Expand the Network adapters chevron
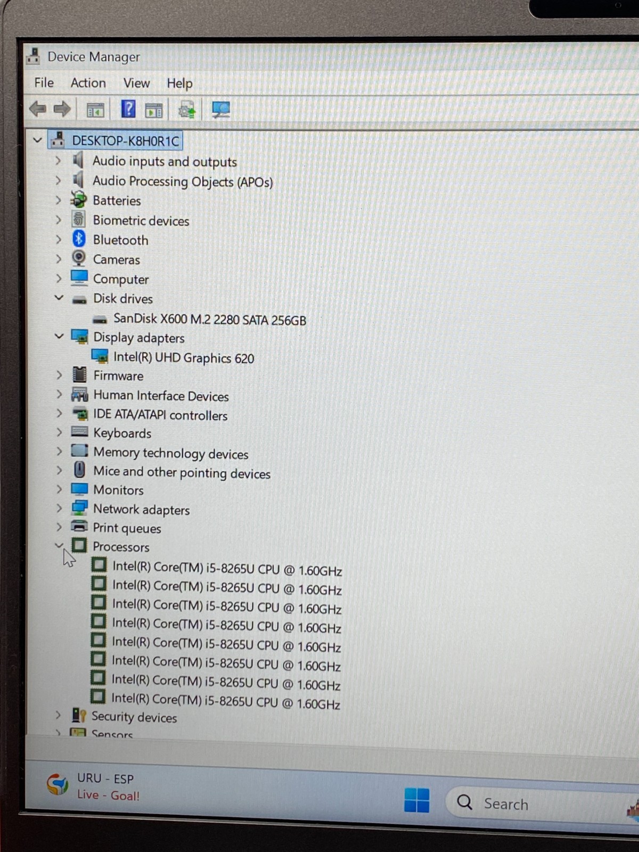 59,509
